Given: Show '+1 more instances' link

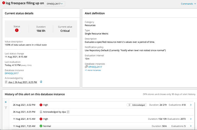Looking at the screenshot, I should coord(93,70).
